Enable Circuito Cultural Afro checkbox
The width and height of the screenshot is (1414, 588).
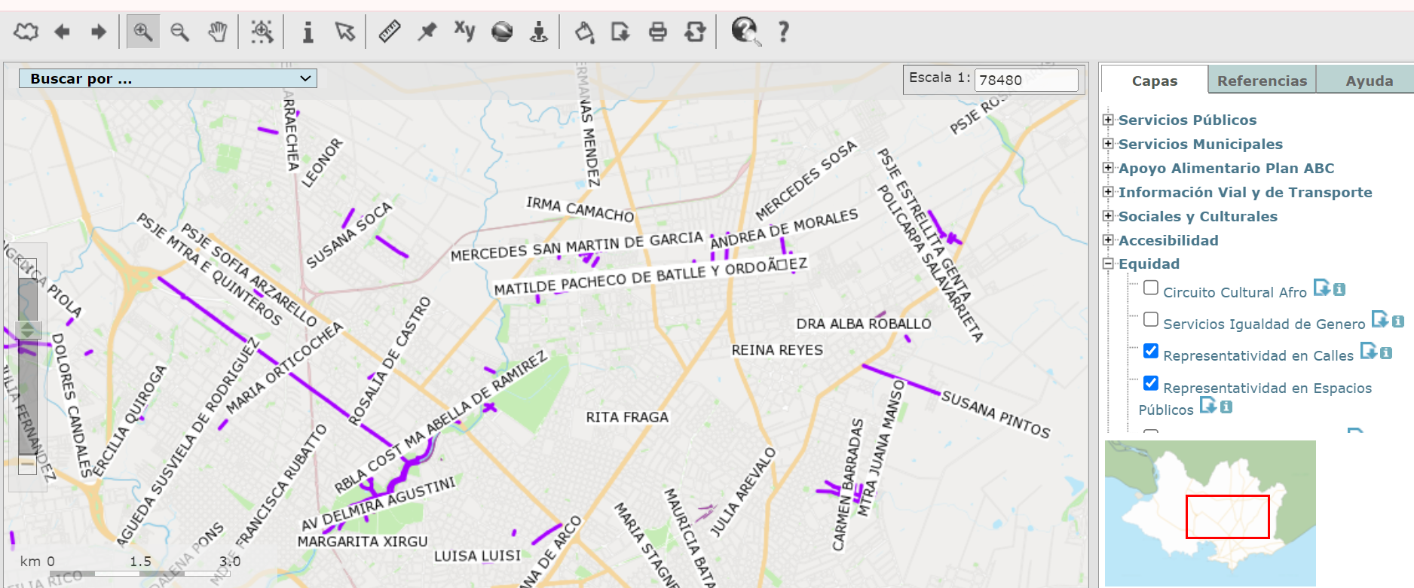pos(1151,288)
